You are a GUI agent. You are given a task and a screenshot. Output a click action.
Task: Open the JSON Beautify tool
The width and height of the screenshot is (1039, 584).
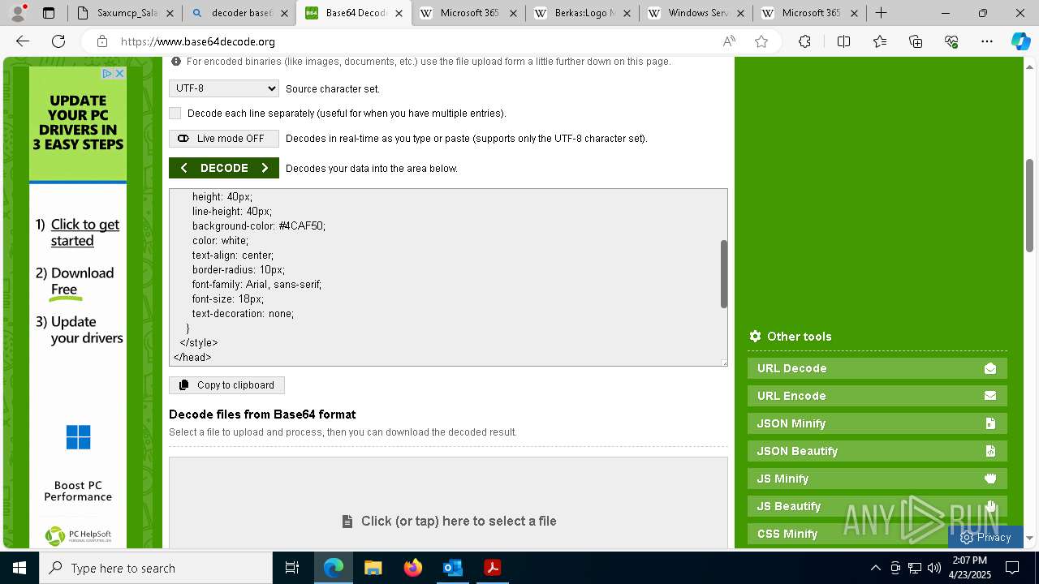pyautogui.click(x=877, y=451)
